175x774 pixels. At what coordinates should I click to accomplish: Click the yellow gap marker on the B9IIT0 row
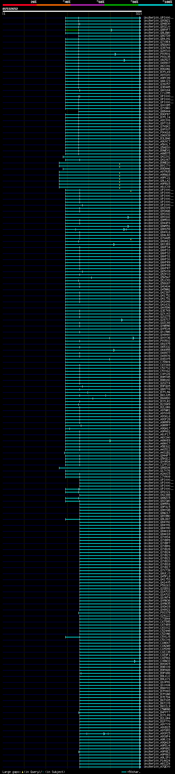point(120,167)
